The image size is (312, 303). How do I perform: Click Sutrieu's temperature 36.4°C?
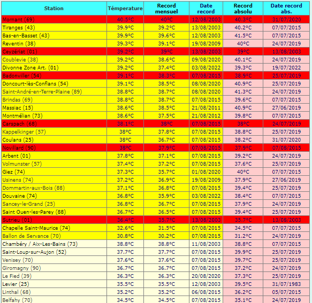pos(125,220)
